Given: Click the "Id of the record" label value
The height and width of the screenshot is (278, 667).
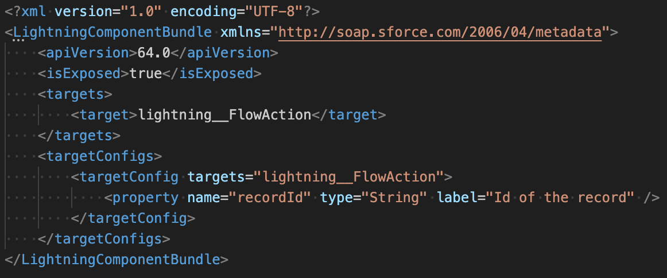Looking at the screenshot, I should tap(560, 198).
